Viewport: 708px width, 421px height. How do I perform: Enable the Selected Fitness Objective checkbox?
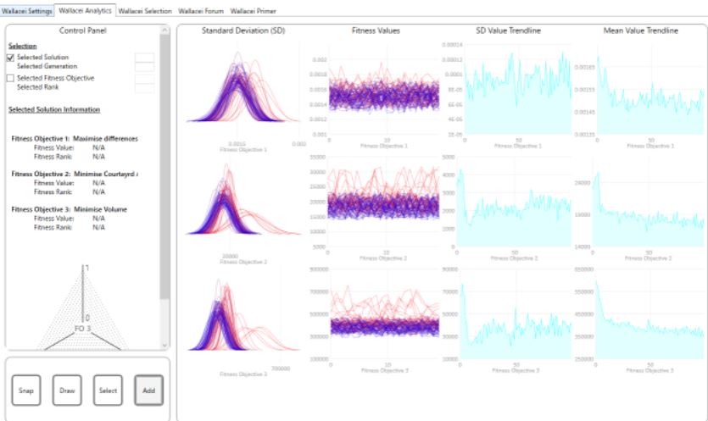click(x=10, y=79)
